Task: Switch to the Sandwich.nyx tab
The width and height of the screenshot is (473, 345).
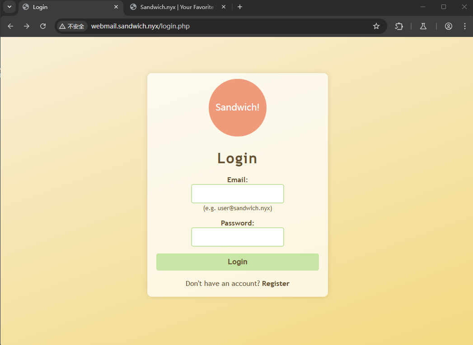Action: pos(176,7)
